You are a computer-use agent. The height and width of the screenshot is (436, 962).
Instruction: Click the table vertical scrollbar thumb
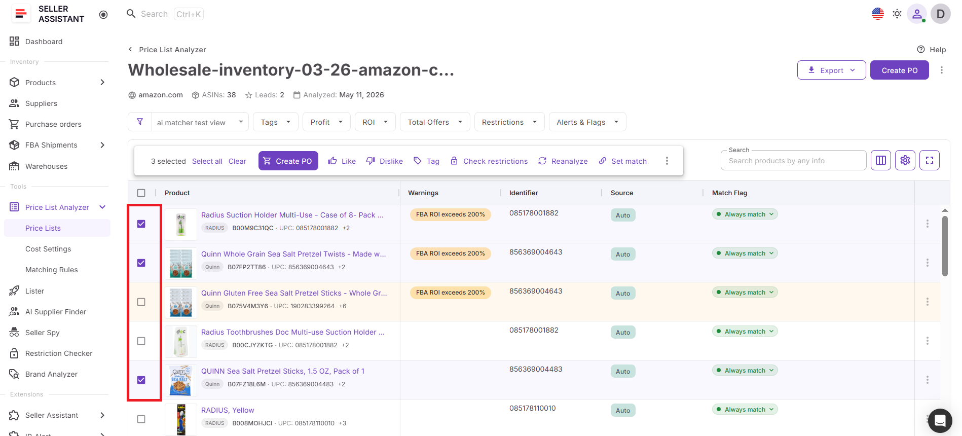tap(945, 246)
